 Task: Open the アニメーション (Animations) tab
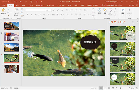pyautogui.click(x=50, y=5)
